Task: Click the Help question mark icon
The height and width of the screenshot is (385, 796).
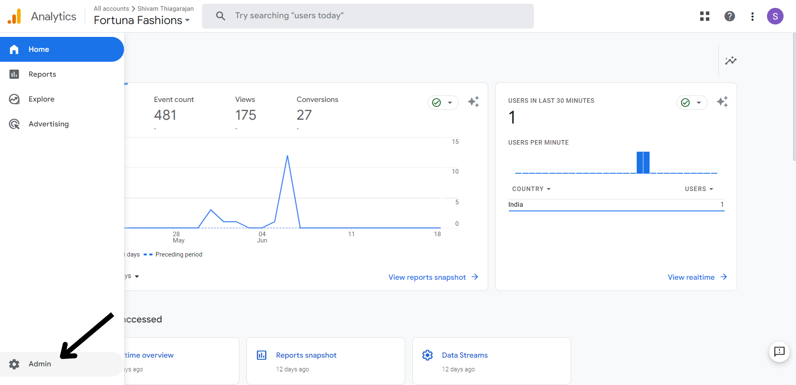Action: coord(729,16)
